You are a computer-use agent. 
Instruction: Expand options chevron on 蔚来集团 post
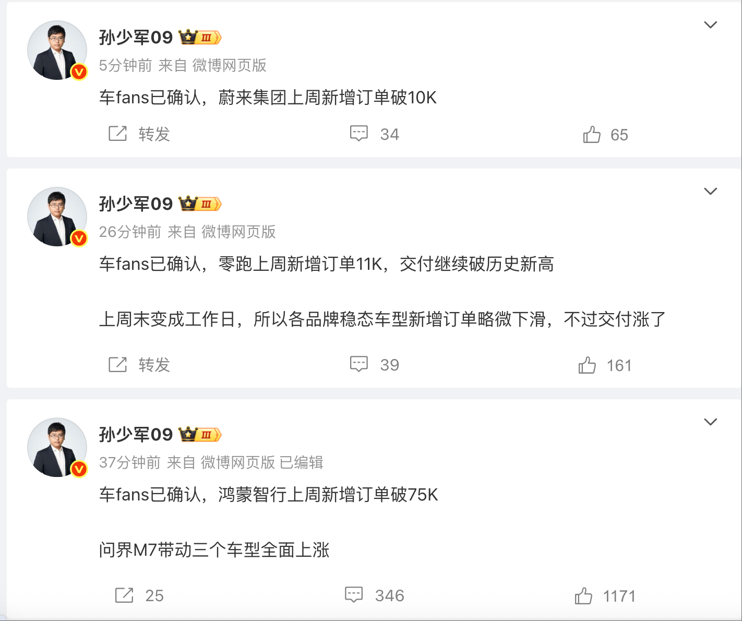pos(710,25)
